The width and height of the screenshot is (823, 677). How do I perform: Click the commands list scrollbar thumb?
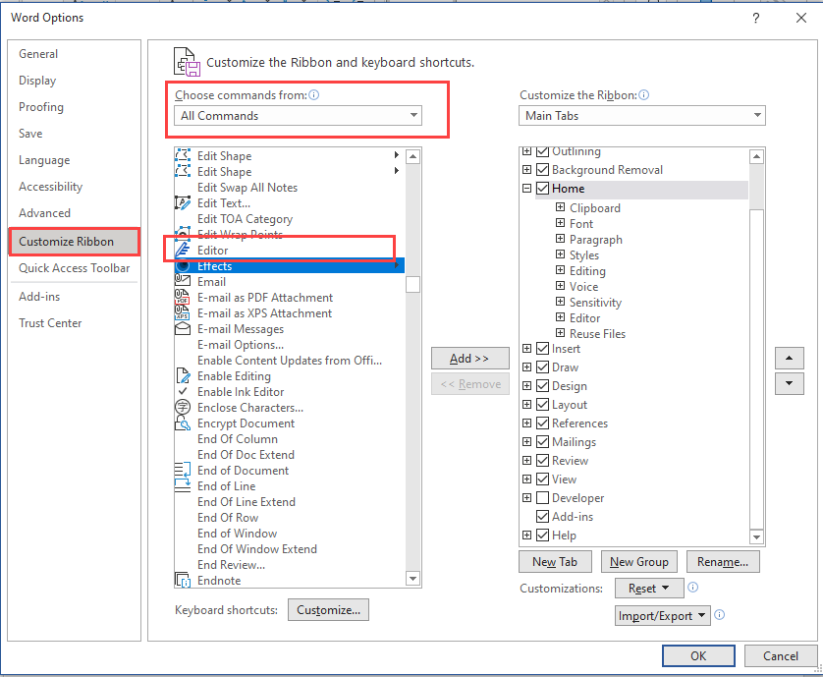tap(413, 284)
